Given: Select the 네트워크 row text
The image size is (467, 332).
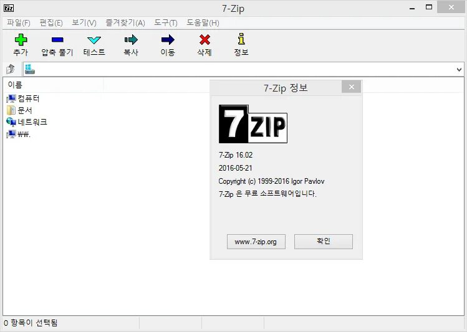Looking at the screenshot, I should pos(32,122).
